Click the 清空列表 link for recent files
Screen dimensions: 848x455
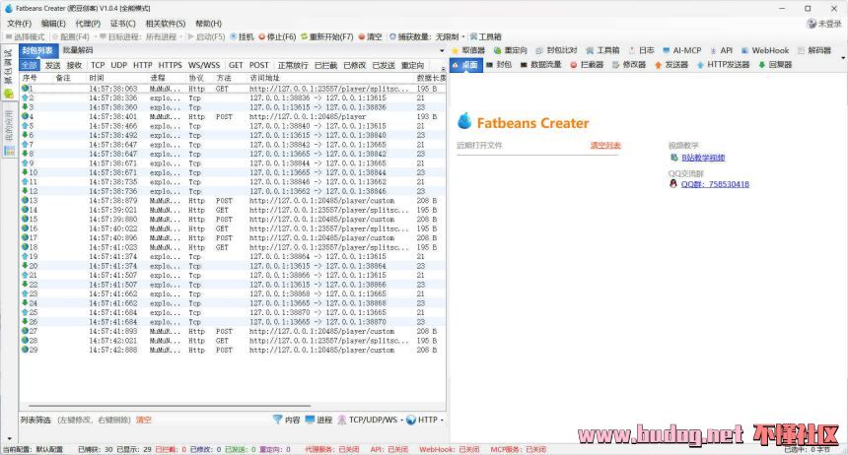(605, 146)
